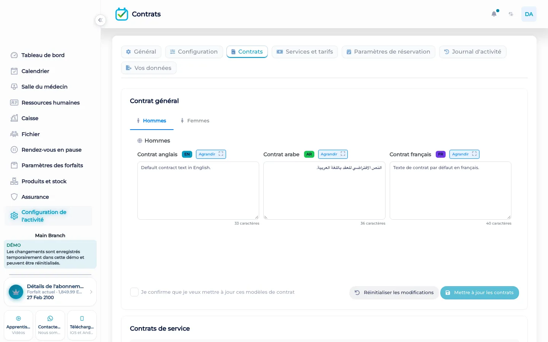
Task: Open Vos données tab
Action: pos(149,68)
